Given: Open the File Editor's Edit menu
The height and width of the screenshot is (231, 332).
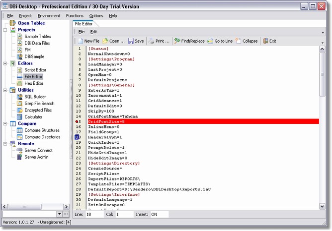Looking at the screenshot, I should (x=93, y=32).
